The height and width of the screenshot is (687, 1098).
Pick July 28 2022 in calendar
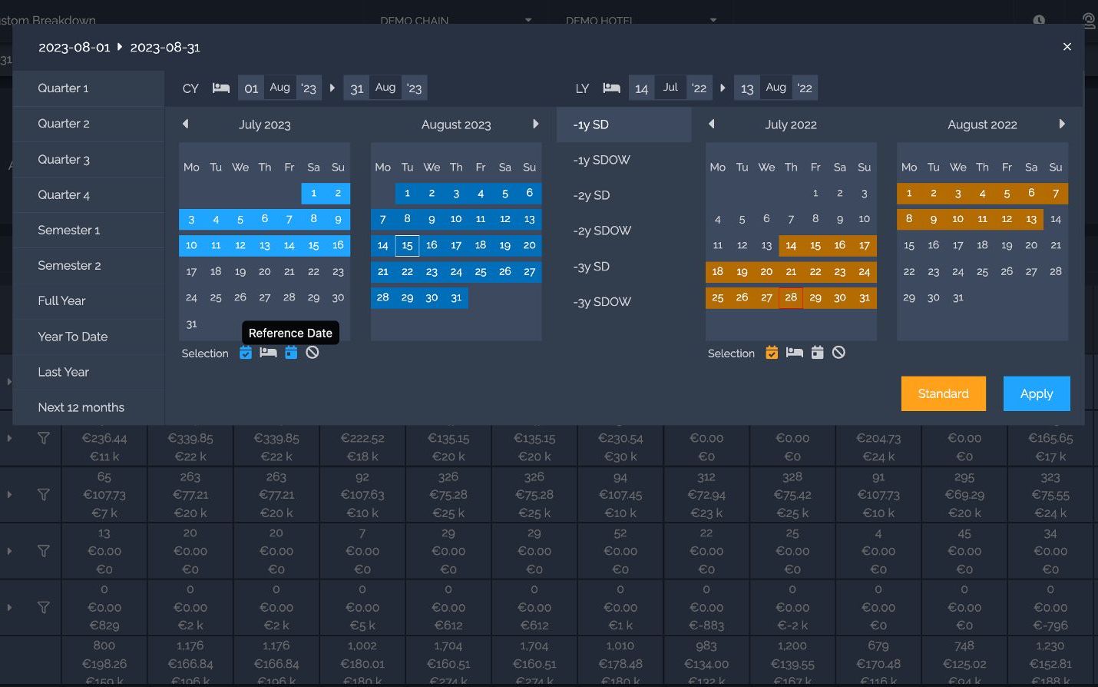pos(791,297)
